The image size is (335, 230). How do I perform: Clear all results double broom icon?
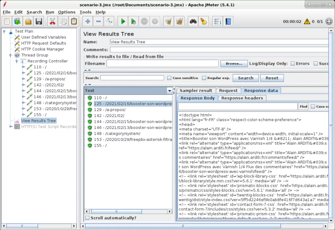tap(179, 21)
